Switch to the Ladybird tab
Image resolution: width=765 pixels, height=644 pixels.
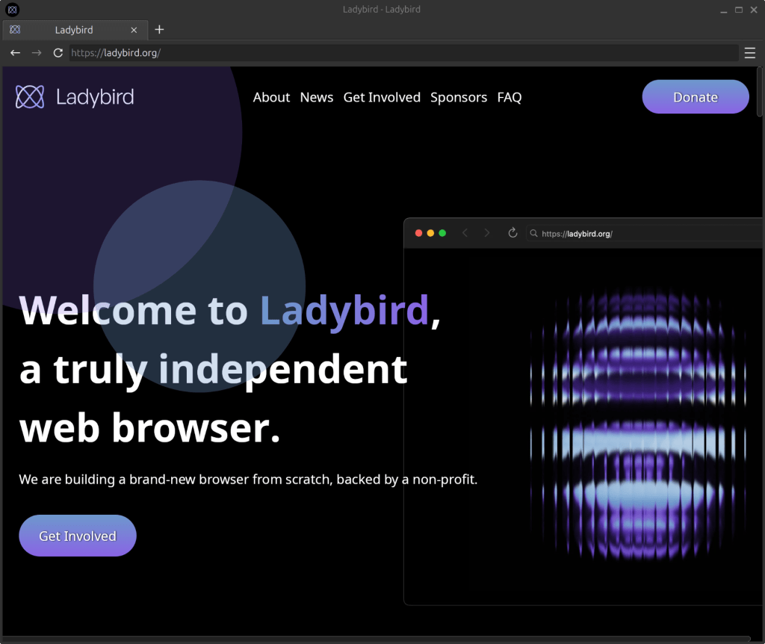pos(73,30)
